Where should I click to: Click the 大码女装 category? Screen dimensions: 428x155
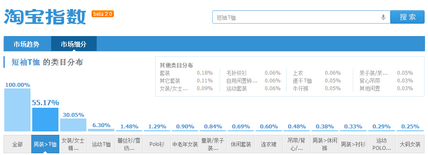pyautogui.click(x=410, y=144)
